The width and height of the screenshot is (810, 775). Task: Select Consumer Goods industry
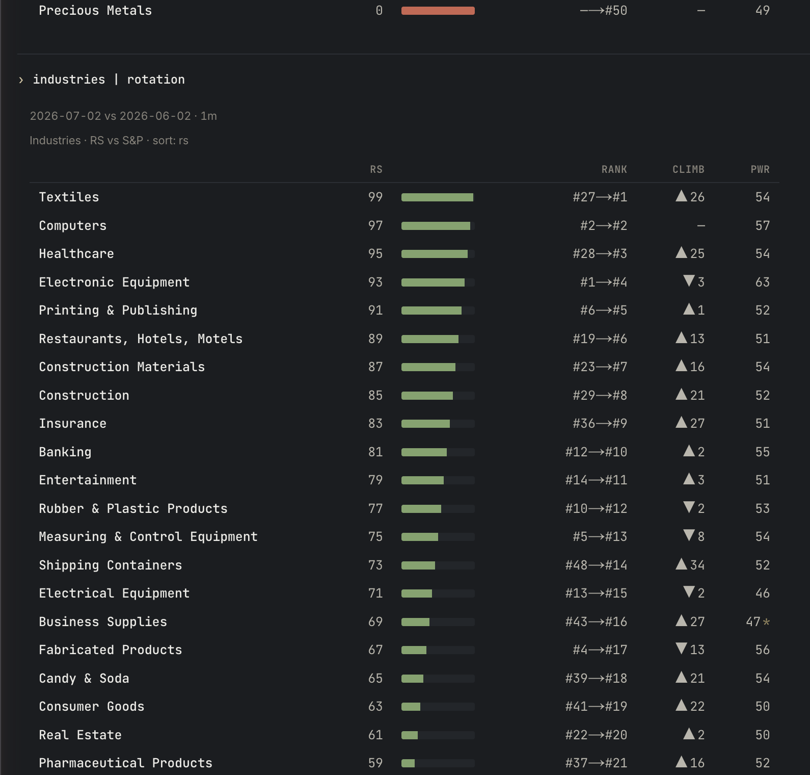coord(92,707)
